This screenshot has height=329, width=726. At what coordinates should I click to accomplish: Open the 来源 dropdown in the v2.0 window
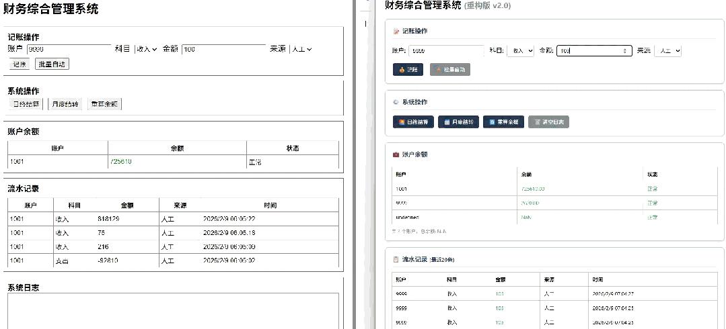coord(667,51)
